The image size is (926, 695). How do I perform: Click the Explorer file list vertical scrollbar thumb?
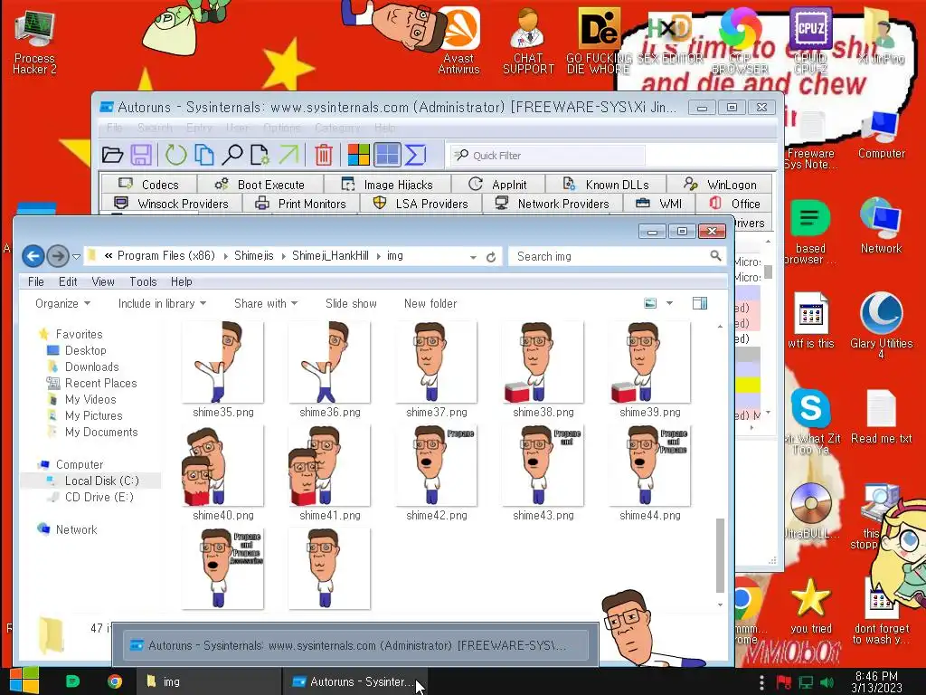pos(720,556)
